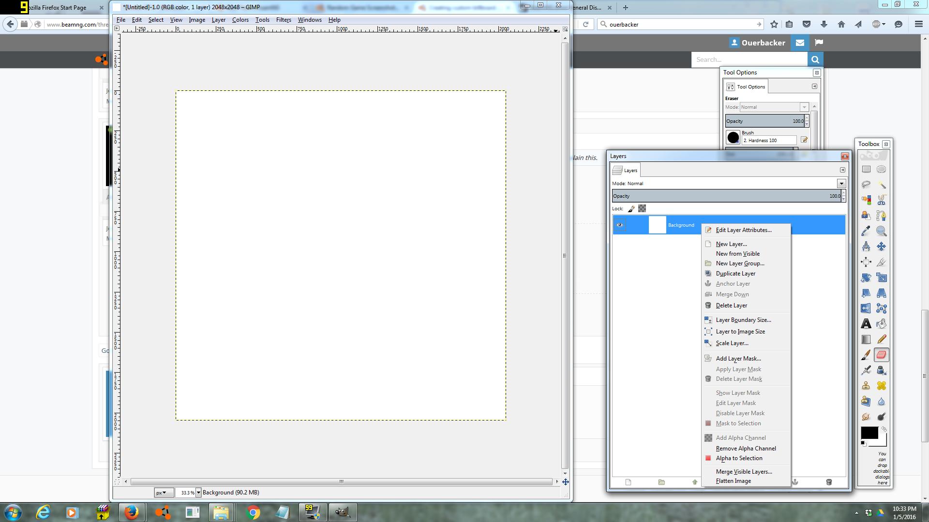Select the Text tool
Viewport: 929px width, 522px height.
[866, 324]
